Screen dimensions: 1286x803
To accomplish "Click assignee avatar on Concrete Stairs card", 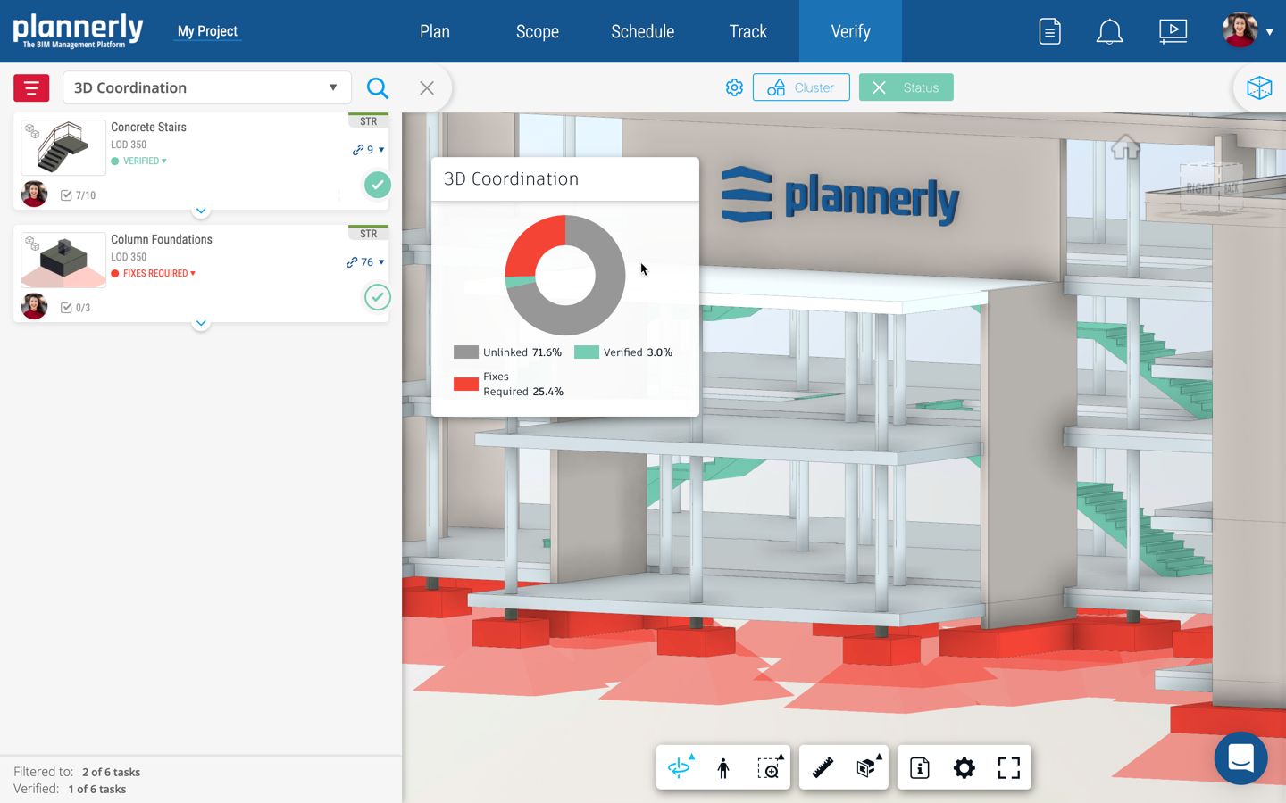I will 34,194.
